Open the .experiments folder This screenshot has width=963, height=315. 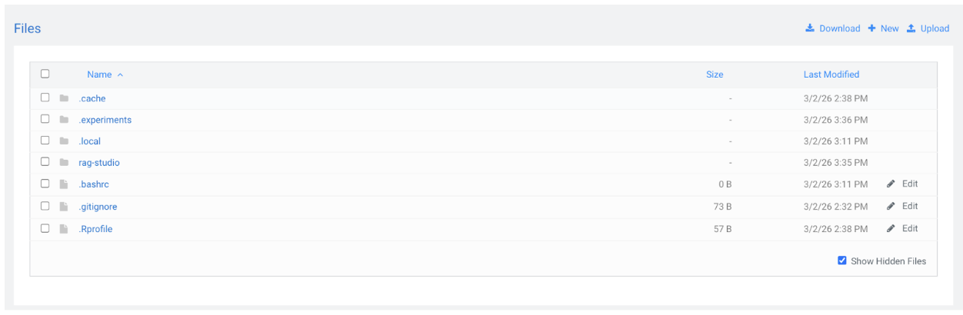click(x=105, y=120)
